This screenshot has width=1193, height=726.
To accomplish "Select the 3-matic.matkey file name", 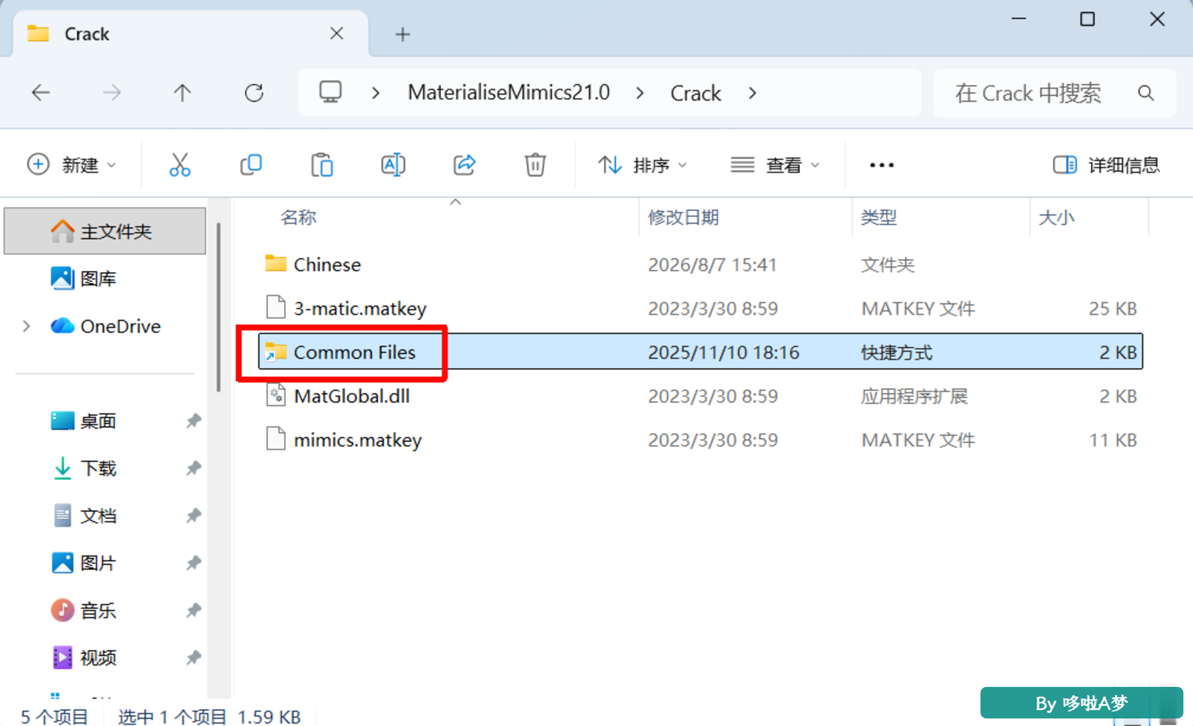I will 360,308.
